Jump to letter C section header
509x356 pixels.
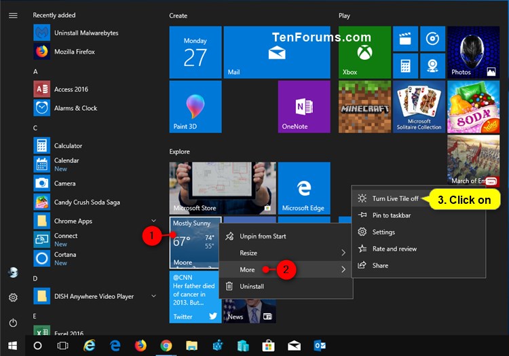[x=35, y=128]
